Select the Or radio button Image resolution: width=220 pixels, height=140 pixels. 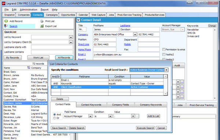click(x=55, y=118)
